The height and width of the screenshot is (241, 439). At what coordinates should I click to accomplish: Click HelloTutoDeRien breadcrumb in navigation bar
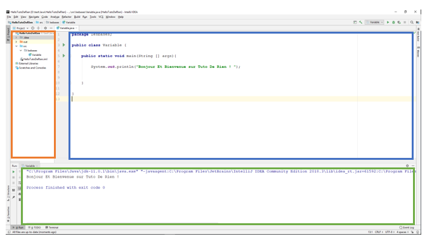point(20,22)
